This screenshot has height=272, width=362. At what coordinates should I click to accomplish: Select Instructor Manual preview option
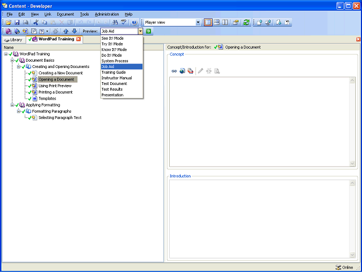tap(122, 78)
